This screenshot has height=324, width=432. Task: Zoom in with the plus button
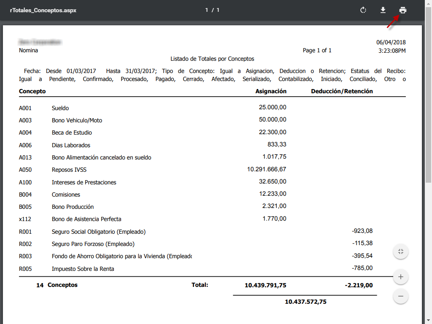(401, 277)
